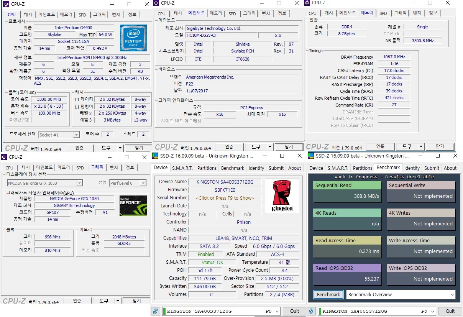Open drive selector in SSD-Z Device window
Viewport: 463px width, 317px height.
(x=277, y=311)
